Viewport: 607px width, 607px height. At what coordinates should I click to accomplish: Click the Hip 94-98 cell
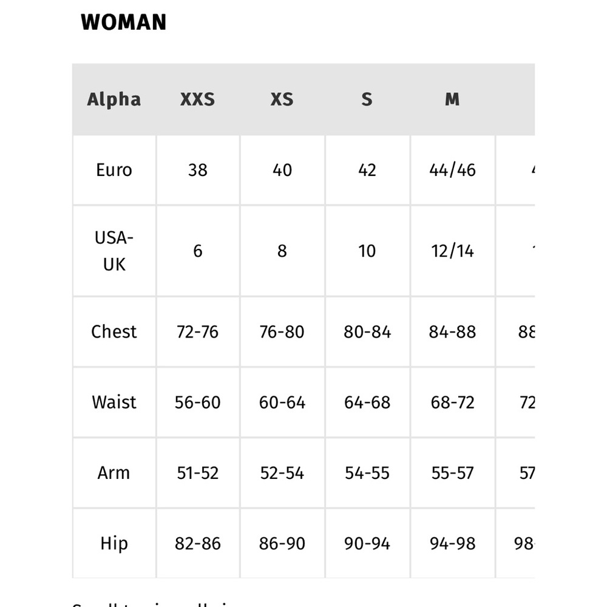pyautogui.click(x=453, y=543)
